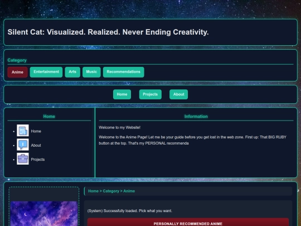Select the Anime category button
The height and width of the screenshot is (226, 301).
pos(17,72)
